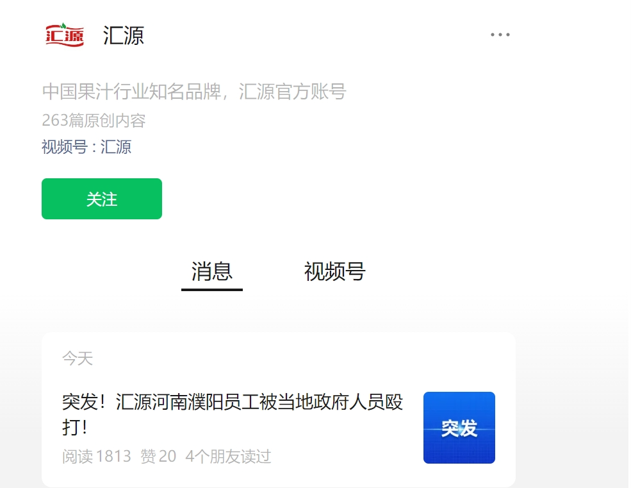The height and width of the screenshot is (488, 631).
Task: Switch to the 消息 tab
Action: tap(211, 271)
